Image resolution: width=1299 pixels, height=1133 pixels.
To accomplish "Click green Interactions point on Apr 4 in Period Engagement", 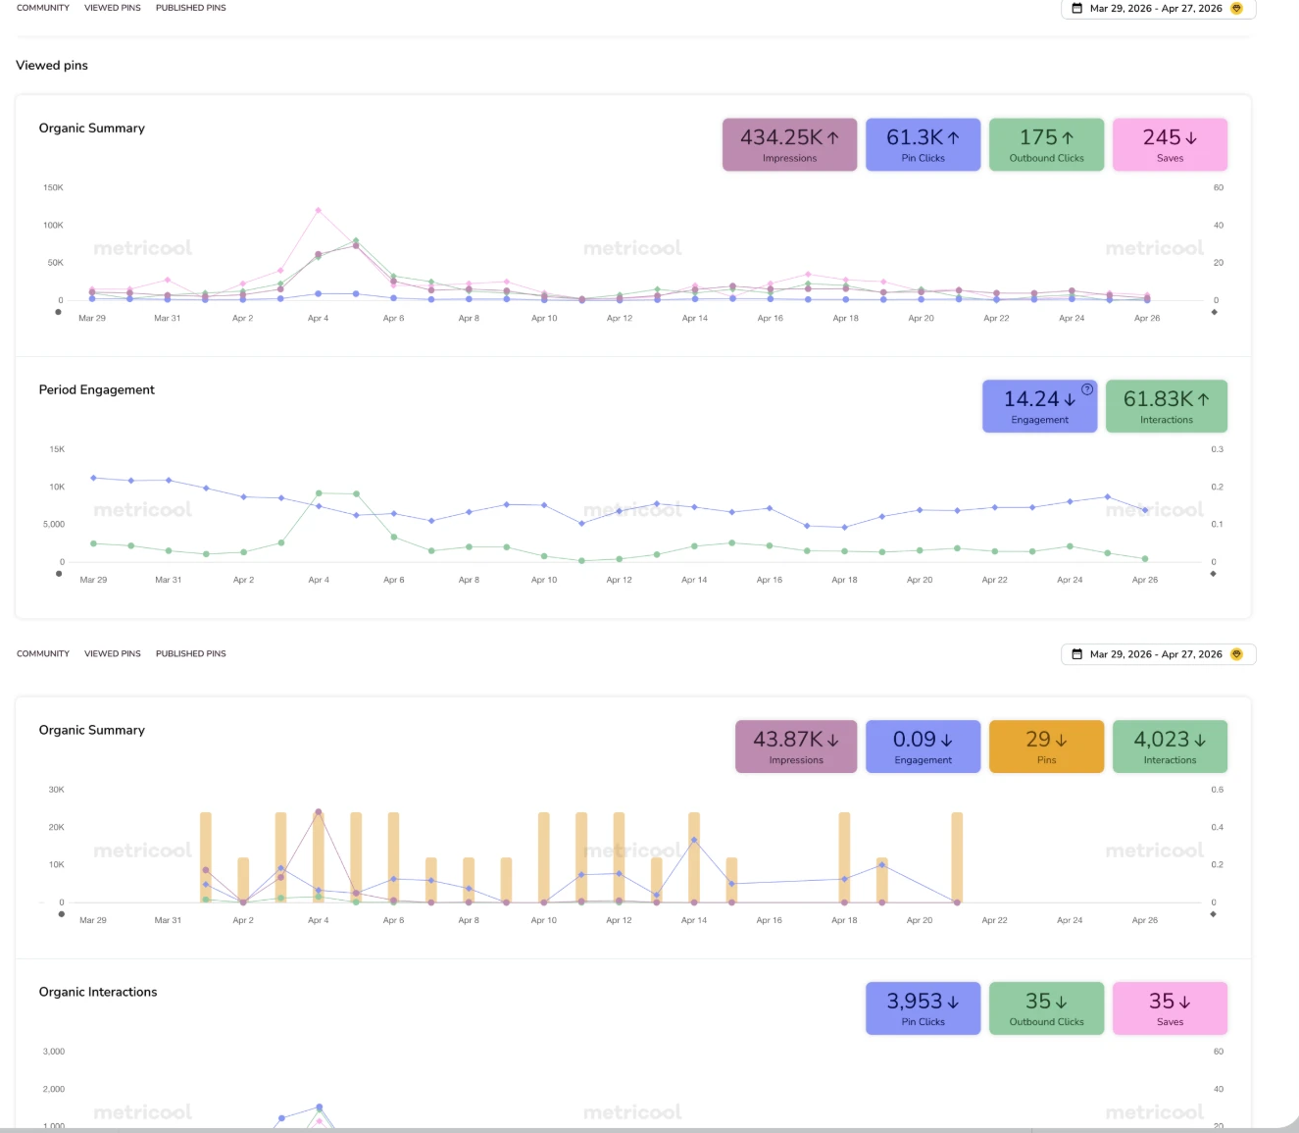I will point(319,493).
